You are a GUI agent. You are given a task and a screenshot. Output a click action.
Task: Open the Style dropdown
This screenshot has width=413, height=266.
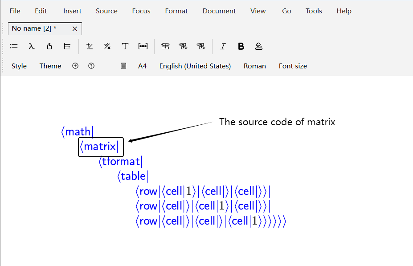click(19, 66)
